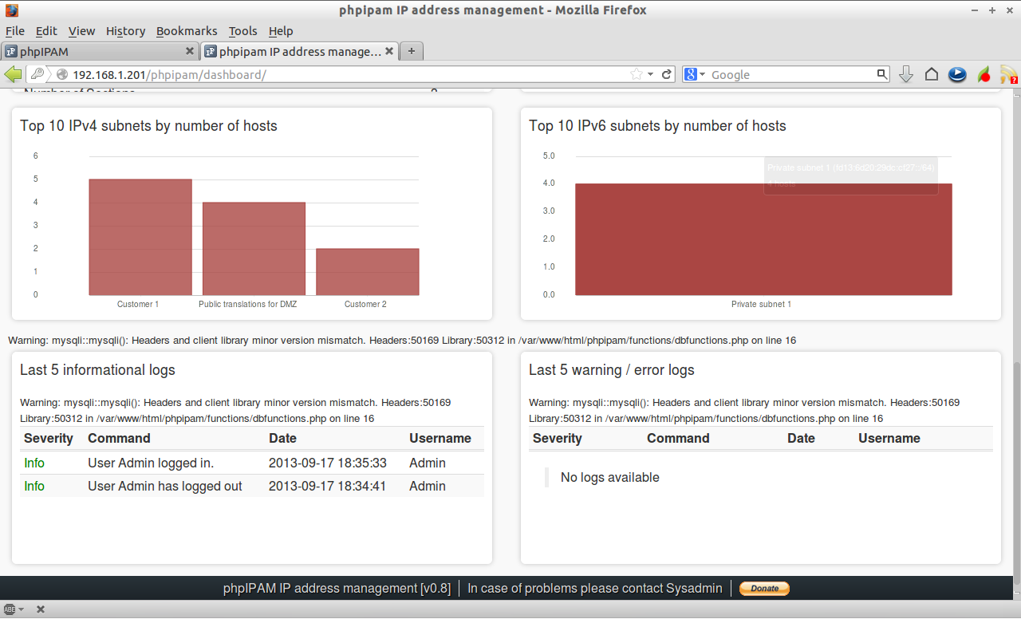Open the Help menu

point(281,31)
